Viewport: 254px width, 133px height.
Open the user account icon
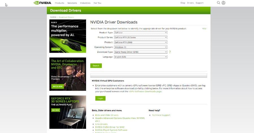click(224, 3)
